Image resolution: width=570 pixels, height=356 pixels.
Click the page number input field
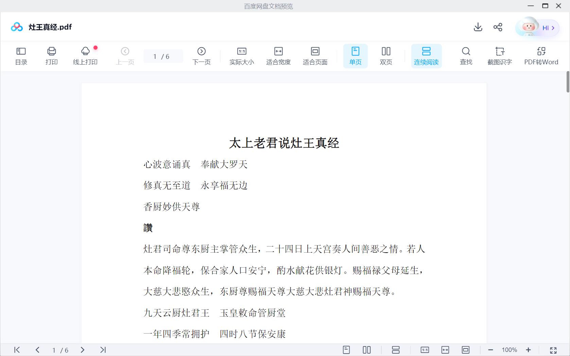click(x=156, y=56)
